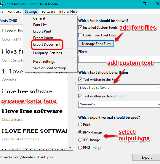Select Export Image settings
This screenshot has height=164, width=160.
(50, 38)
